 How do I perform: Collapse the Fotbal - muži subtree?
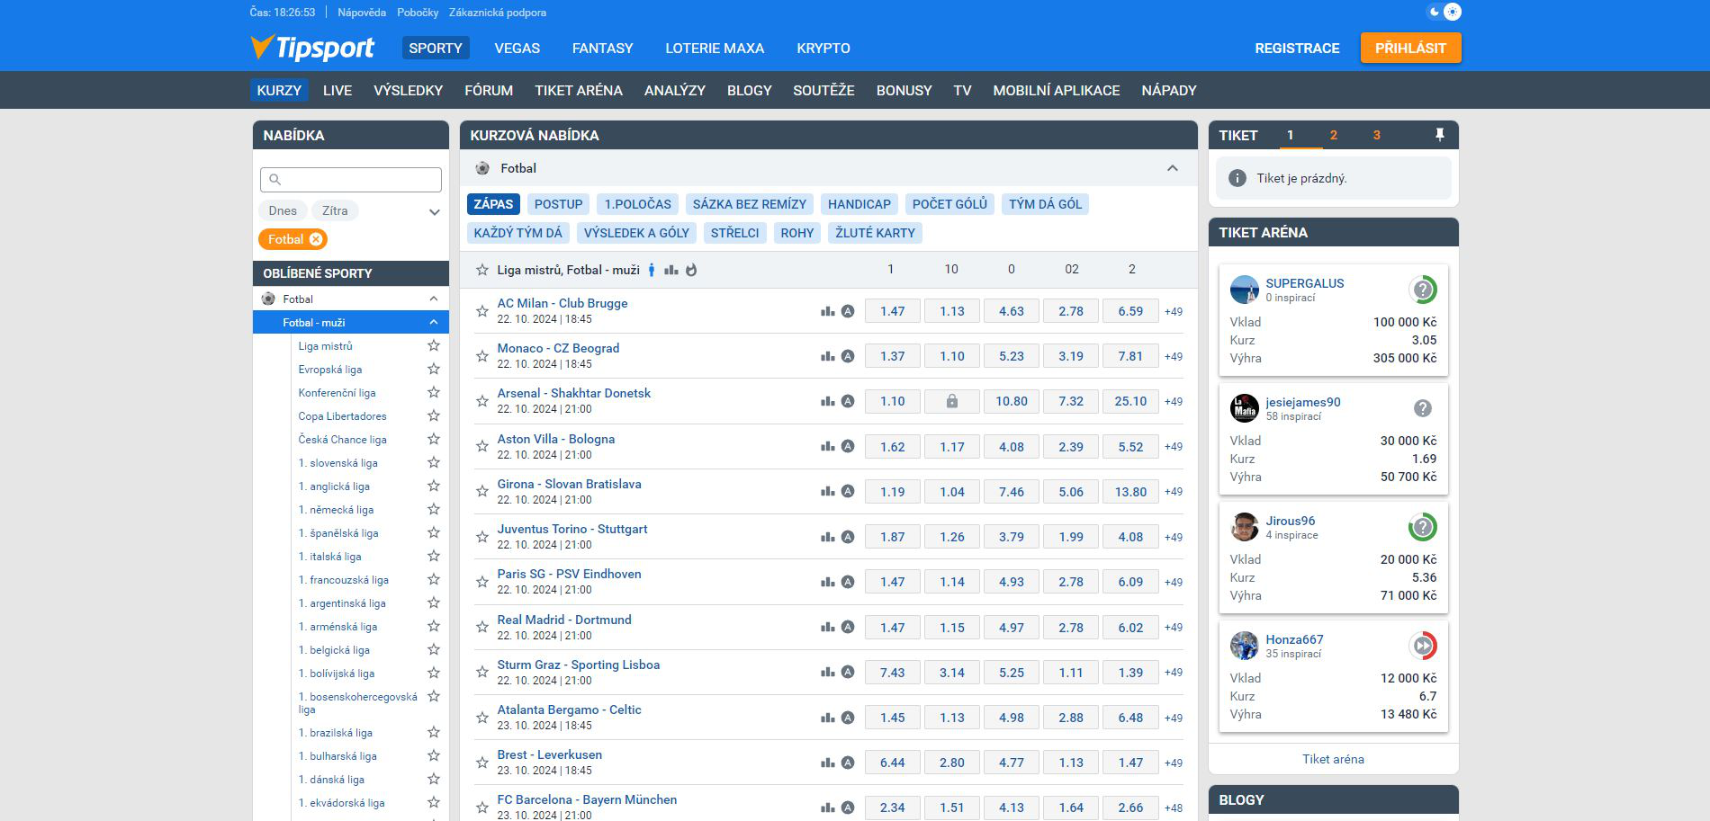[434, 322]
